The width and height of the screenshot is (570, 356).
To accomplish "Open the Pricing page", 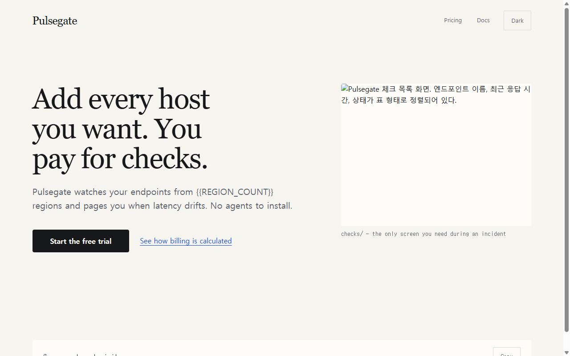I will click(453, 20).
